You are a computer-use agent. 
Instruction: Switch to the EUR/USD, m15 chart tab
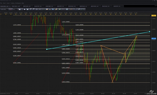coord(17,6)
